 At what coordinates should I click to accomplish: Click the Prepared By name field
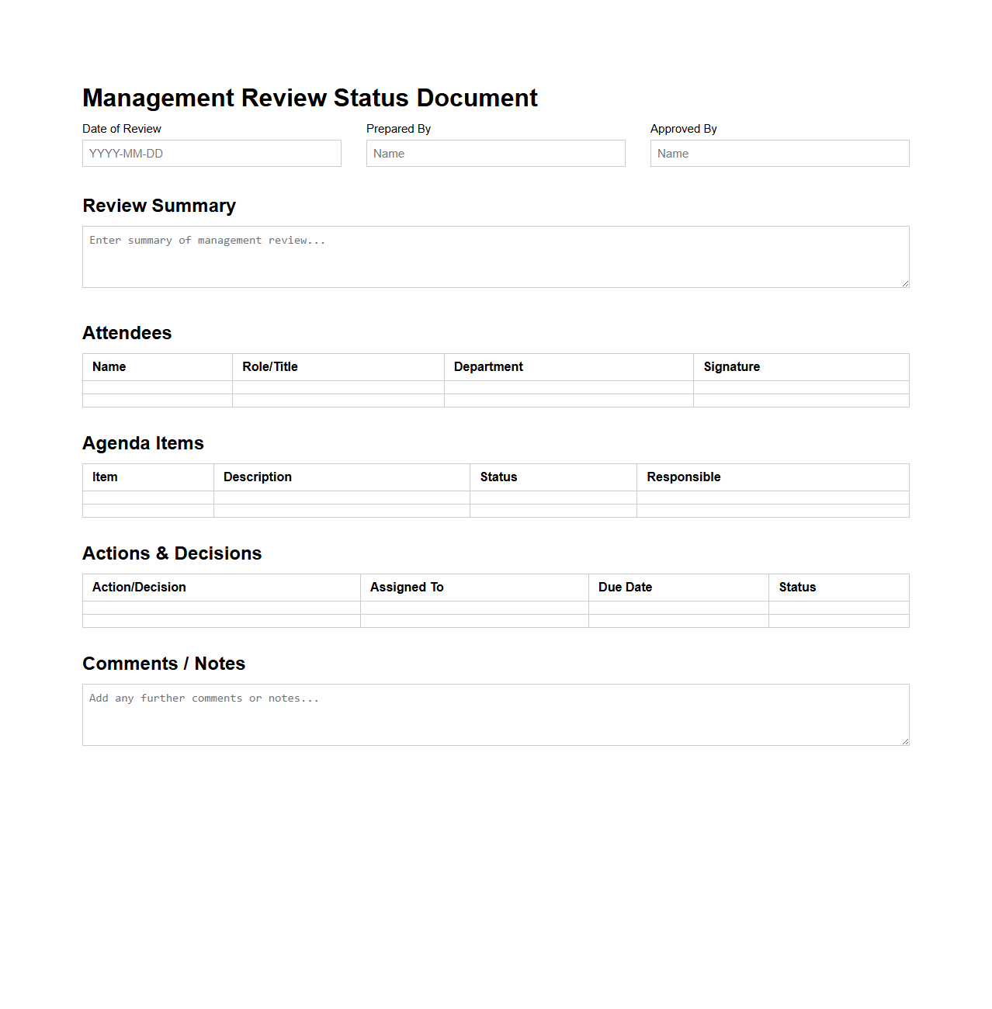[x=495, y=153]
